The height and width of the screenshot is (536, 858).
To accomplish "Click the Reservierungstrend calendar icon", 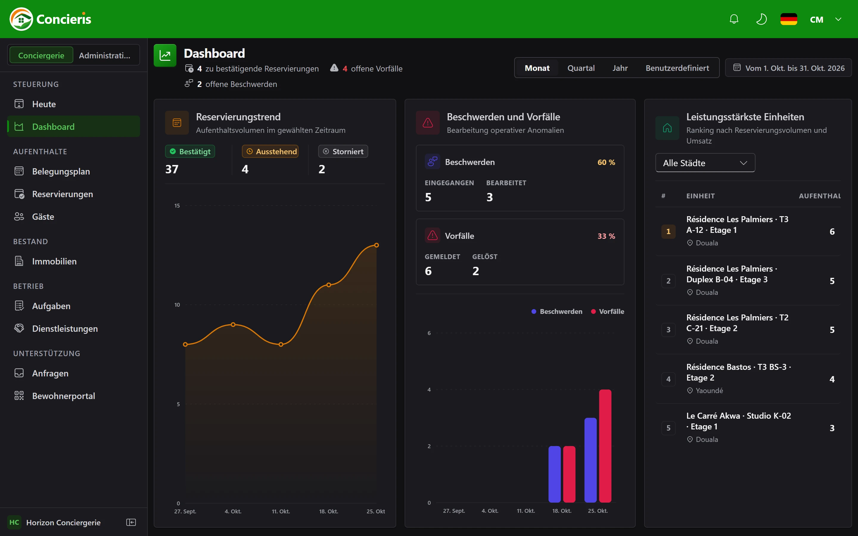I will coord(177,123).
